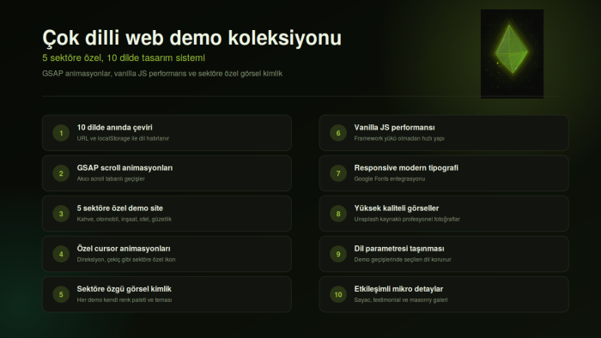Click the number 2 badge
This screenshot has width=601, height=338.
click(61, 173)
